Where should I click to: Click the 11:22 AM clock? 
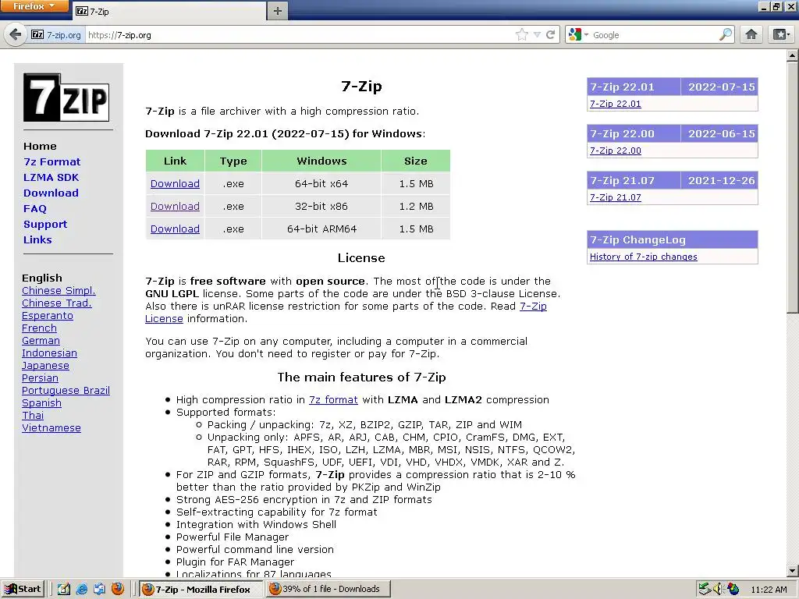click(x=769, y=590)
